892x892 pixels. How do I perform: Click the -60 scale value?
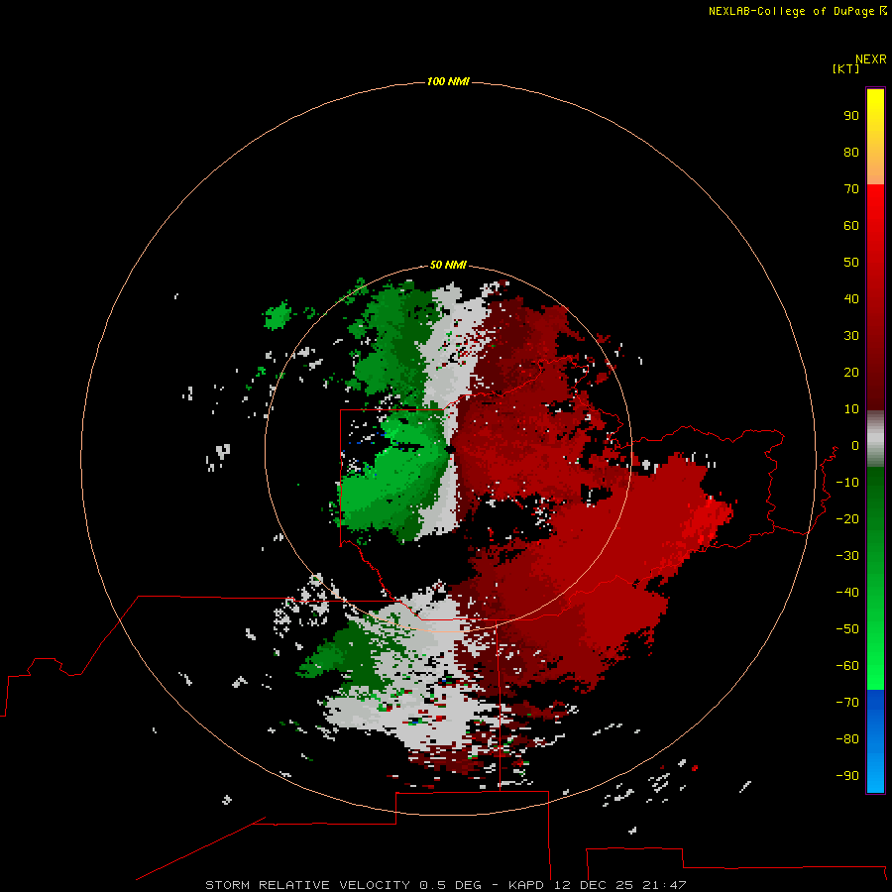(847, 666)
